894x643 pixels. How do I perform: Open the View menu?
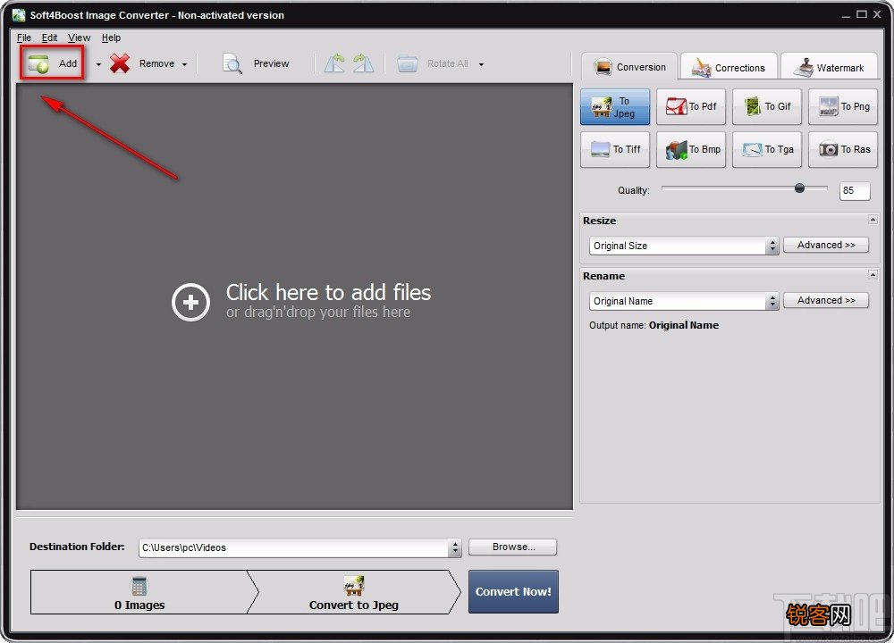pyautogui.click(x=79, y=38)
